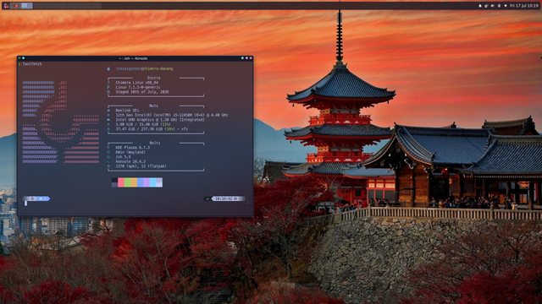Click the pink color block in the palette
The image size is (542, 304).
point(121,182)
